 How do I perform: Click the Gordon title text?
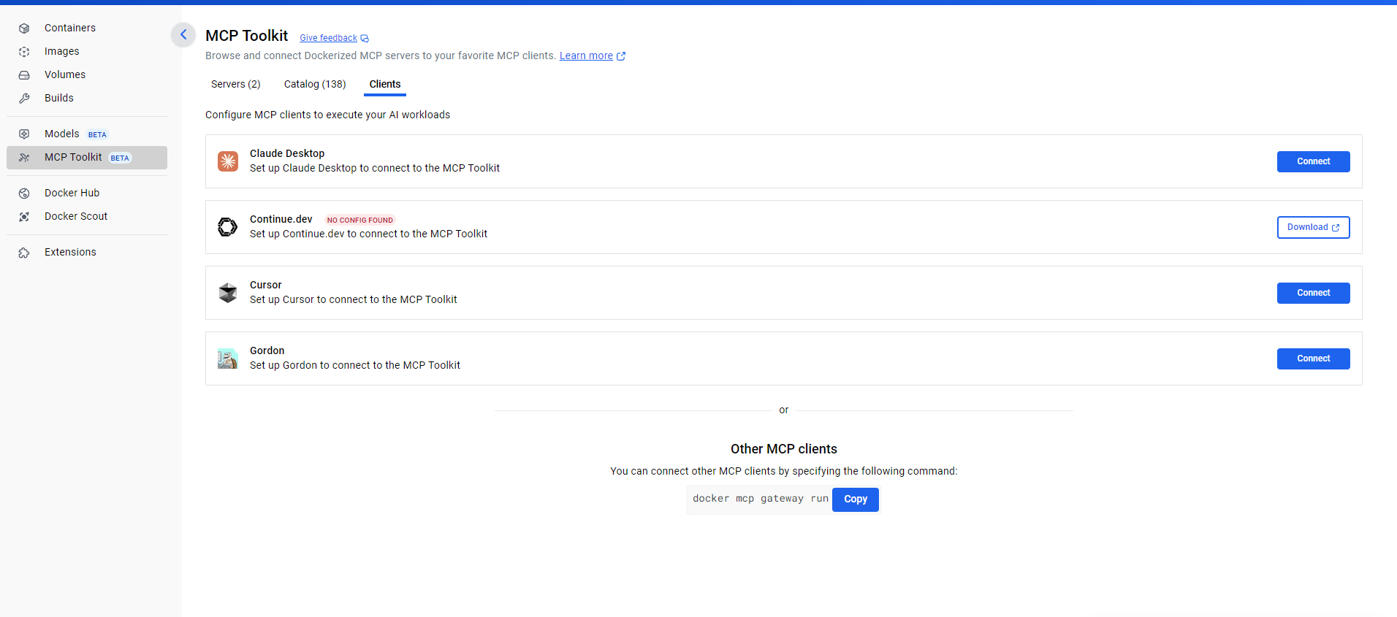(x=267, y=350)
